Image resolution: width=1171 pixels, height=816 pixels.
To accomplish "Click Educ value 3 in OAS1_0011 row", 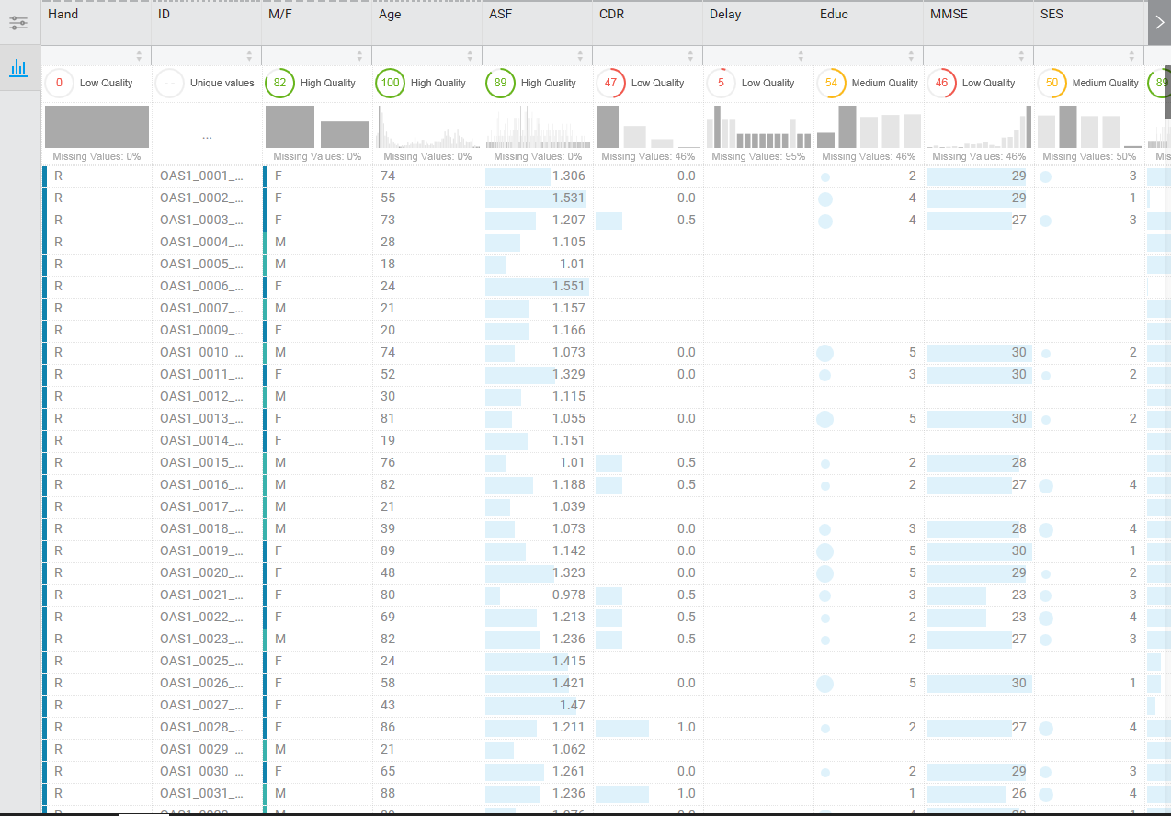I will (912, 374).
